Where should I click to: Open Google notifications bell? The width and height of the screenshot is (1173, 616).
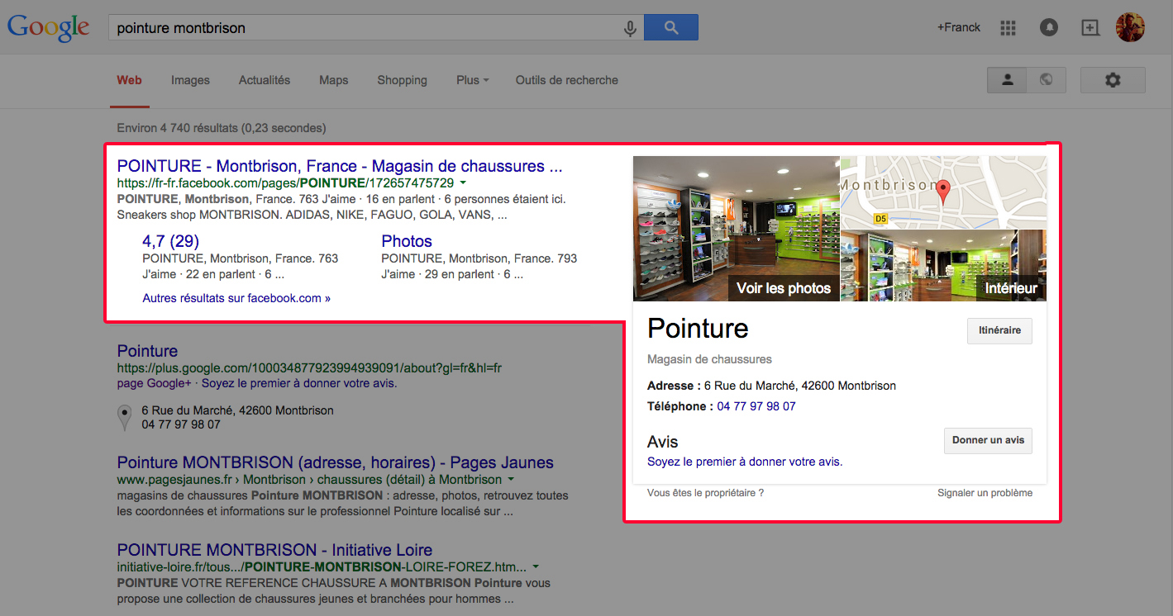pos(1049,27)
